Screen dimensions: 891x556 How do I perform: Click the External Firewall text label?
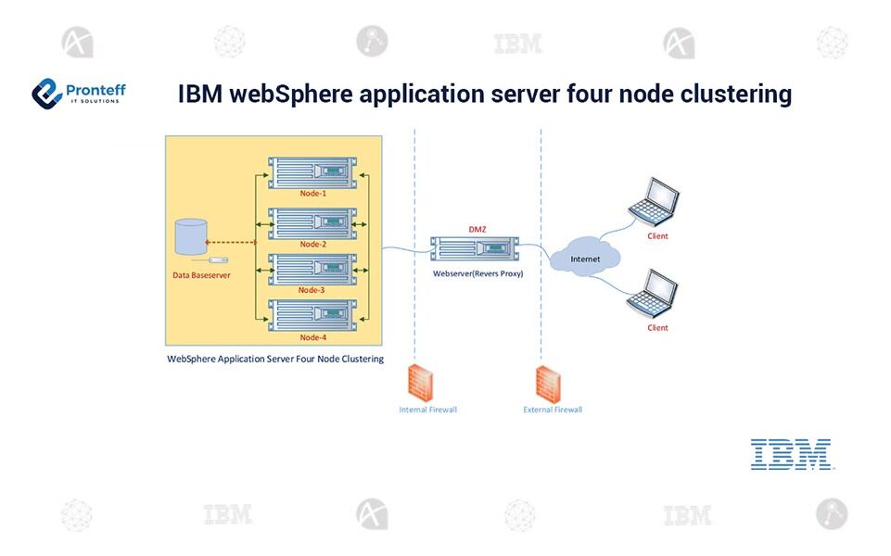[553, 410]
